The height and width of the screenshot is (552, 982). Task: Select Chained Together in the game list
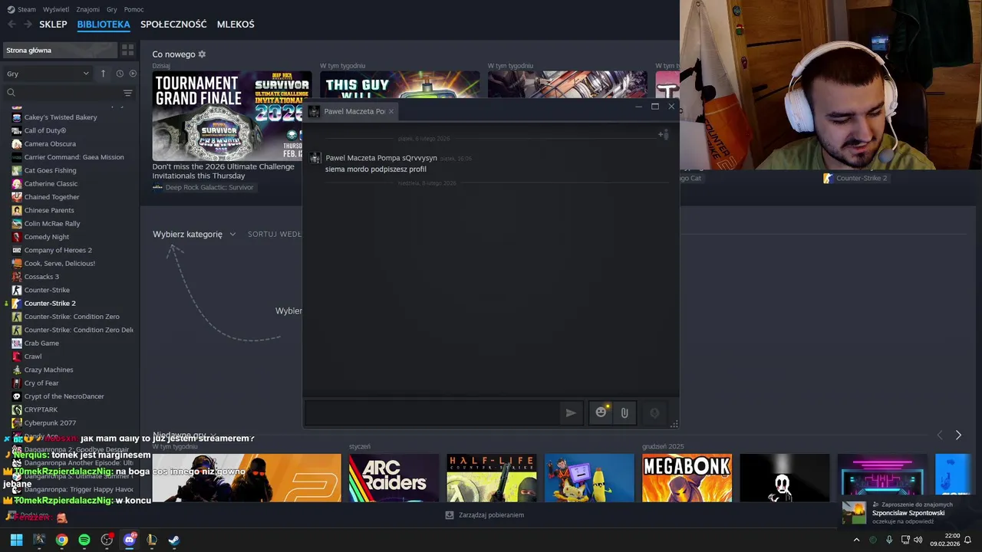click(x=51, y=197)
